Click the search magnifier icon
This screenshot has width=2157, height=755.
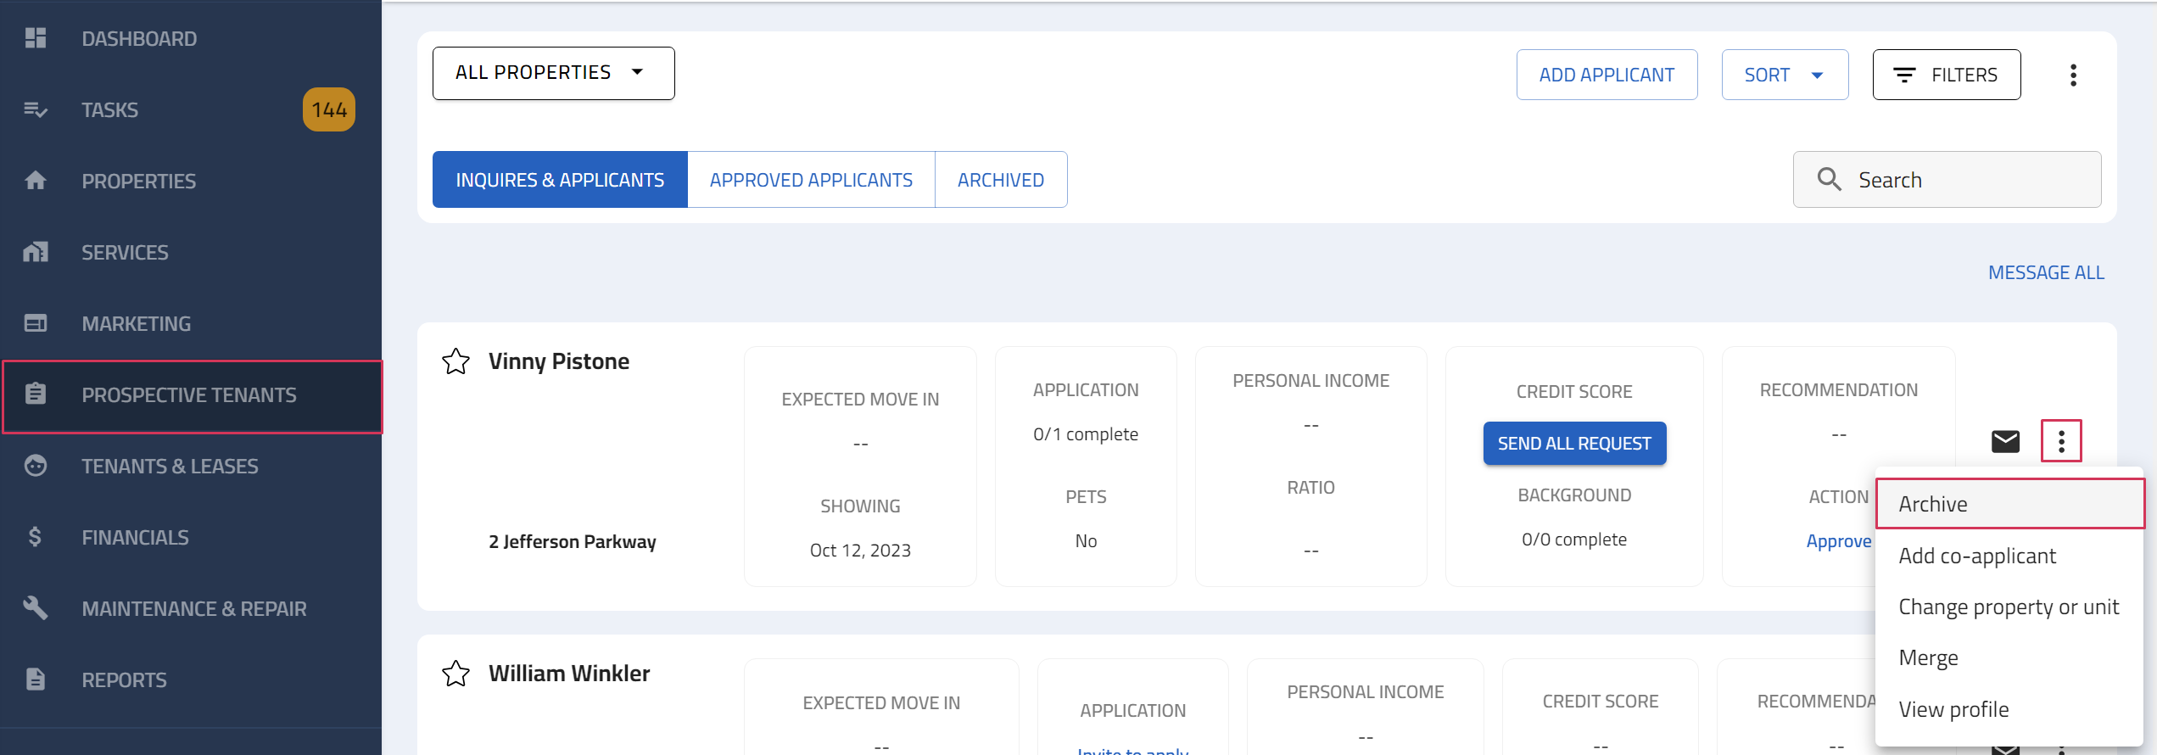[x=1829, y=180]
